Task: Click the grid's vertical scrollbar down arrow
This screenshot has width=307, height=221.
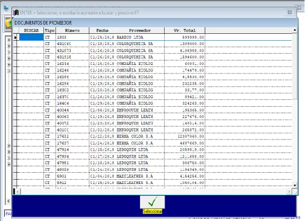Action: (x=295, y=185)
